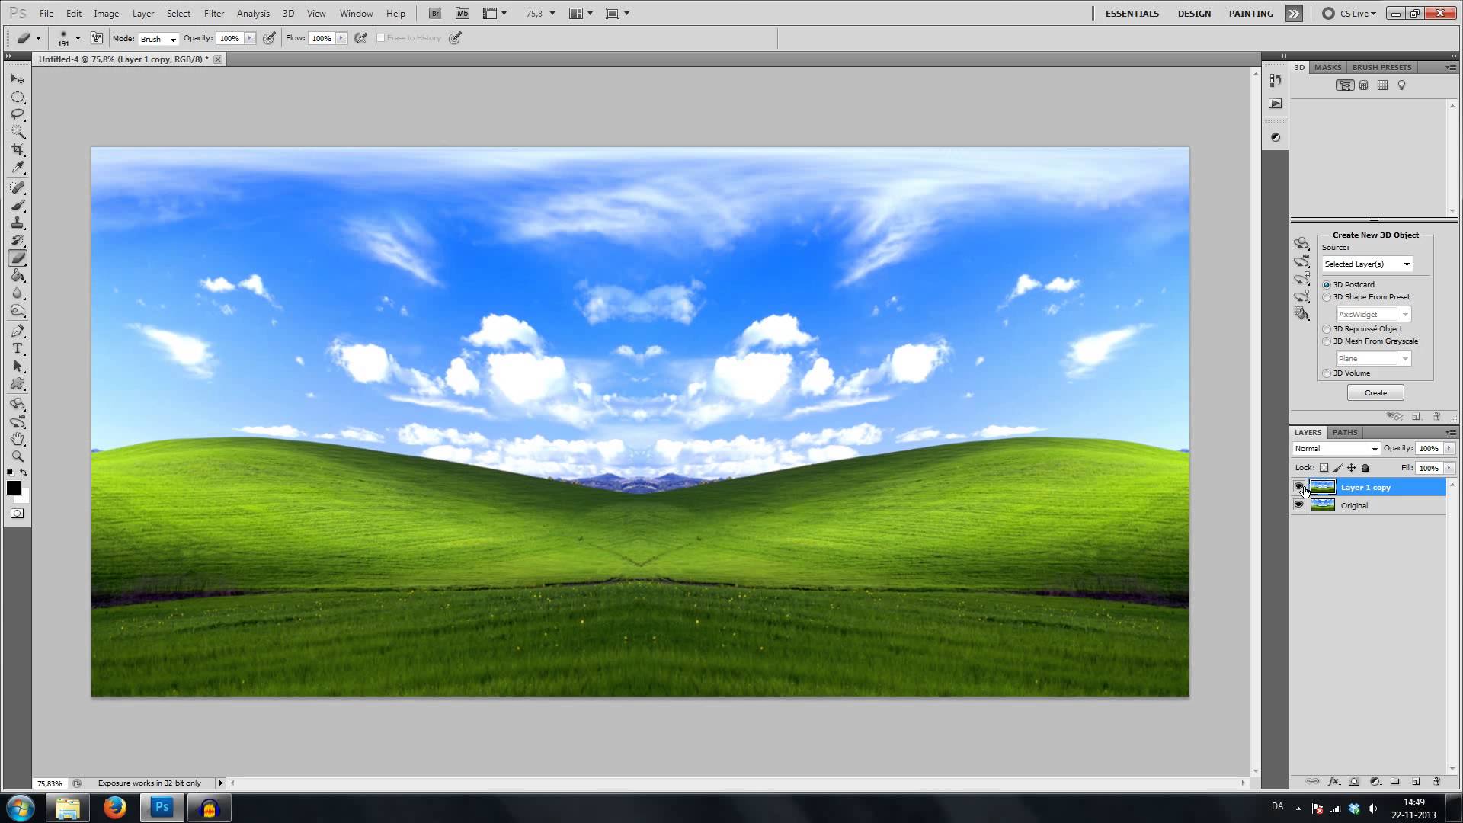1463x823 pixels.
Task: Open the Analysis menu
Action: 253,14
